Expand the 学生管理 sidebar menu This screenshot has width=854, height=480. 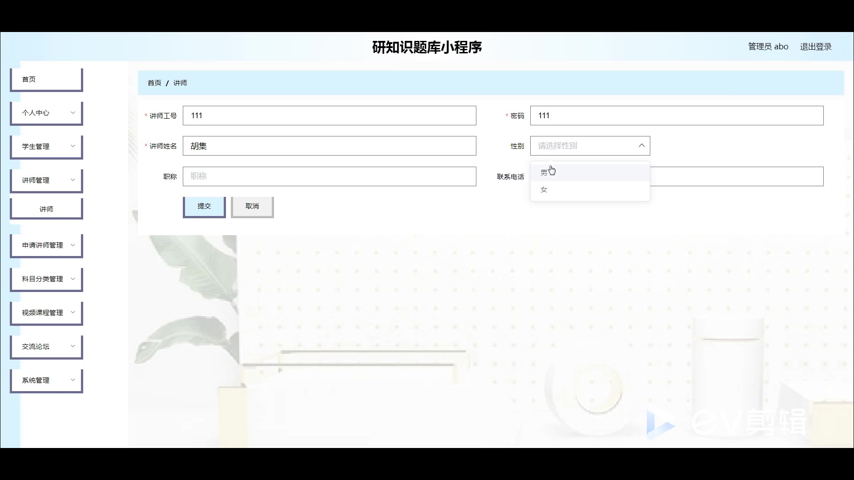(x=46, y=147)
